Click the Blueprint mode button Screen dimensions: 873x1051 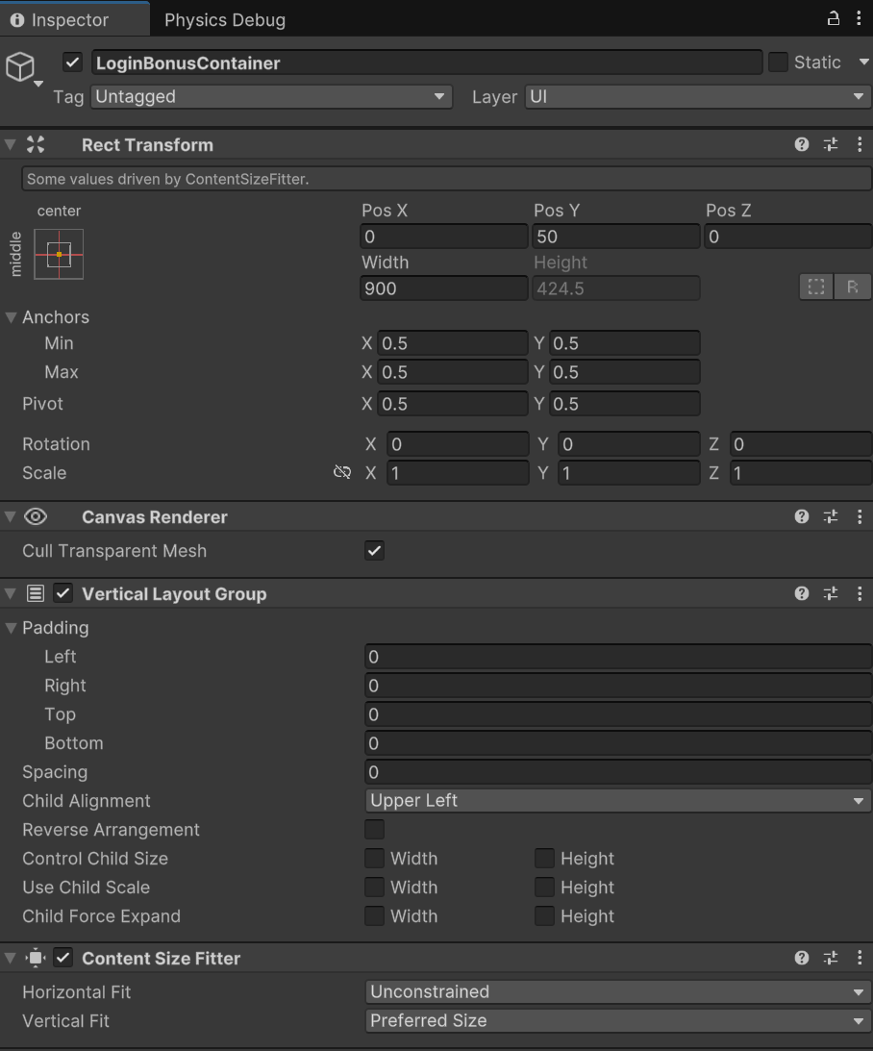[816, 288]
